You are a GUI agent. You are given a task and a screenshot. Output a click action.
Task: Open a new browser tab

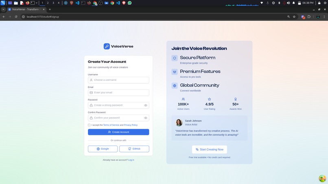coord(50,9)
